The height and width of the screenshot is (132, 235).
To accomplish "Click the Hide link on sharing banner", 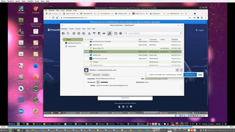I will coord(200,74).
